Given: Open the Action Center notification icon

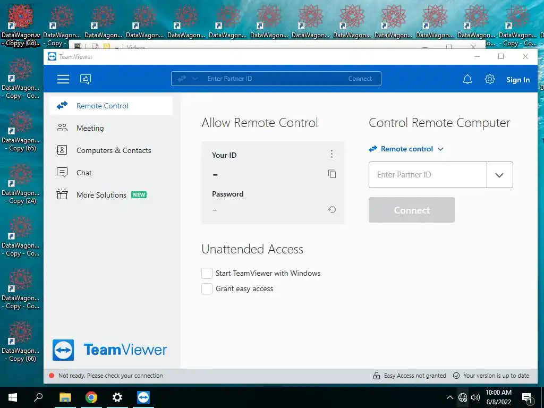Looking at the screenshot, I should (527, 398).
